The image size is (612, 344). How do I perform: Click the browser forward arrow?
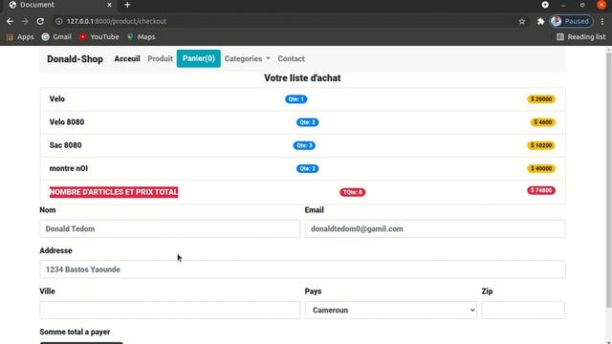[25, 21]
